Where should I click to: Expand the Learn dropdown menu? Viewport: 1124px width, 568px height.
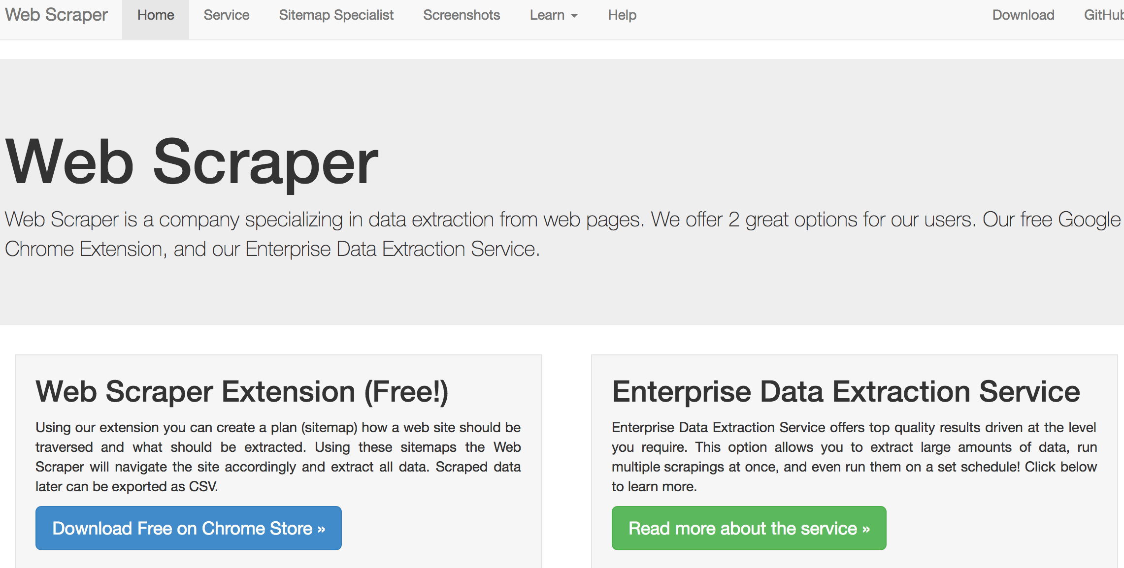(554, 15)
